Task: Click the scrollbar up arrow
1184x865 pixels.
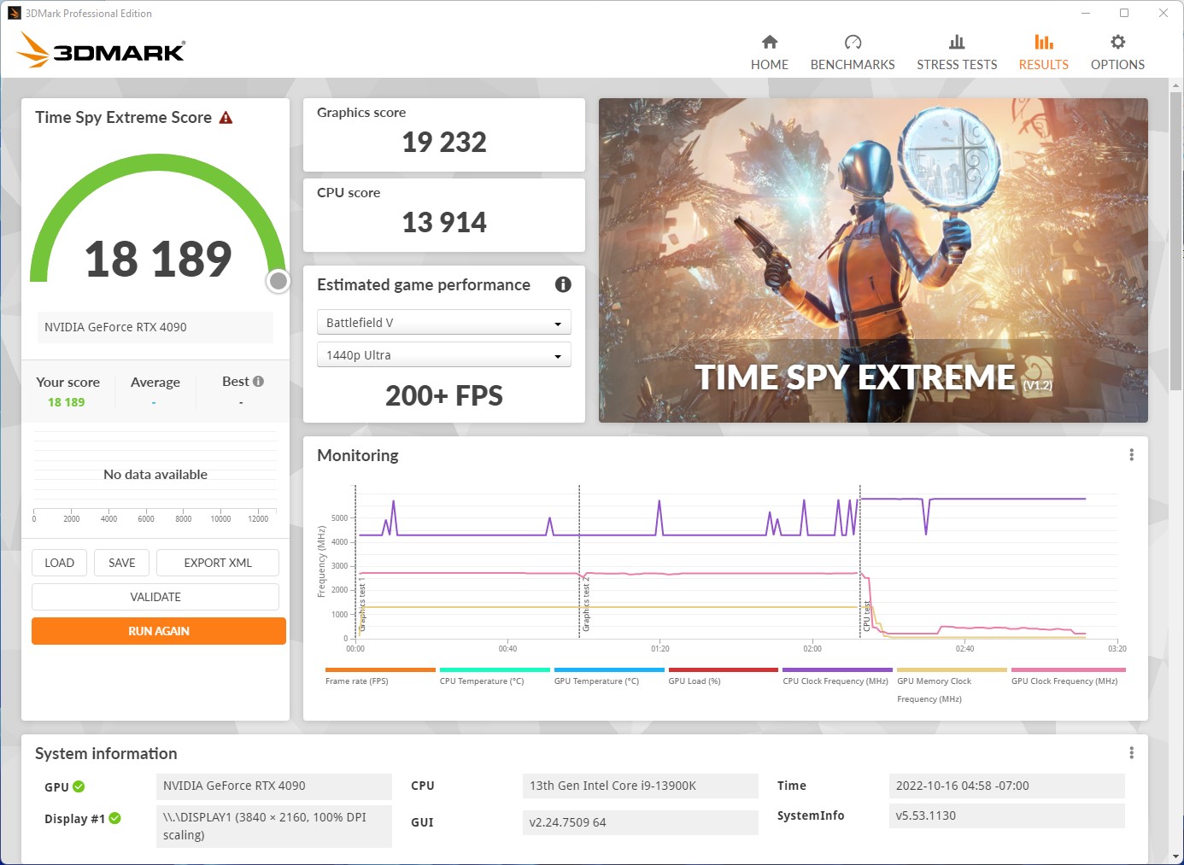Action: [x=1176, y=85]
